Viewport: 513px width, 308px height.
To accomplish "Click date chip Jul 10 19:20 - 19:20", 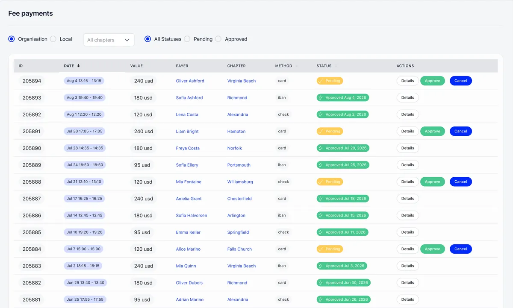I will tap(85, 232).
